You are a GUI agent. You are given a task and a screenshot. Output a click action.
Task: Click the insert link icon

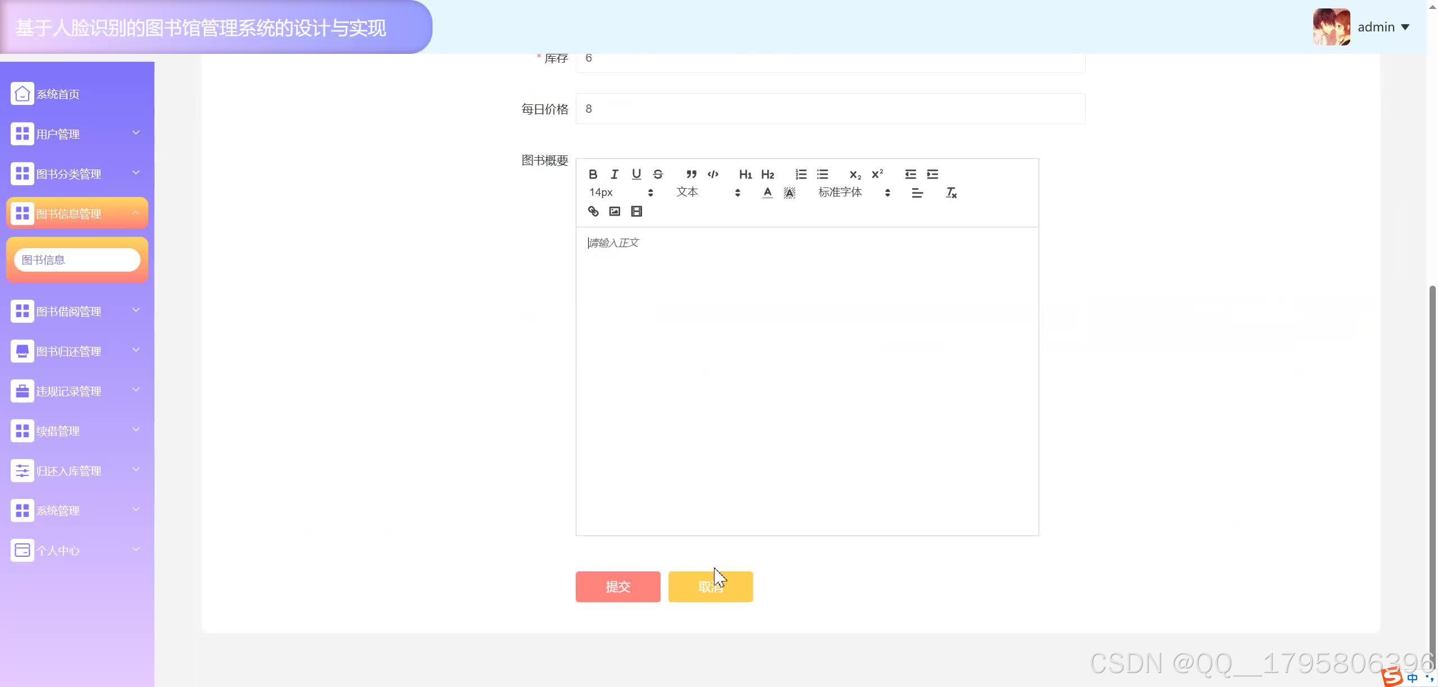593,212
